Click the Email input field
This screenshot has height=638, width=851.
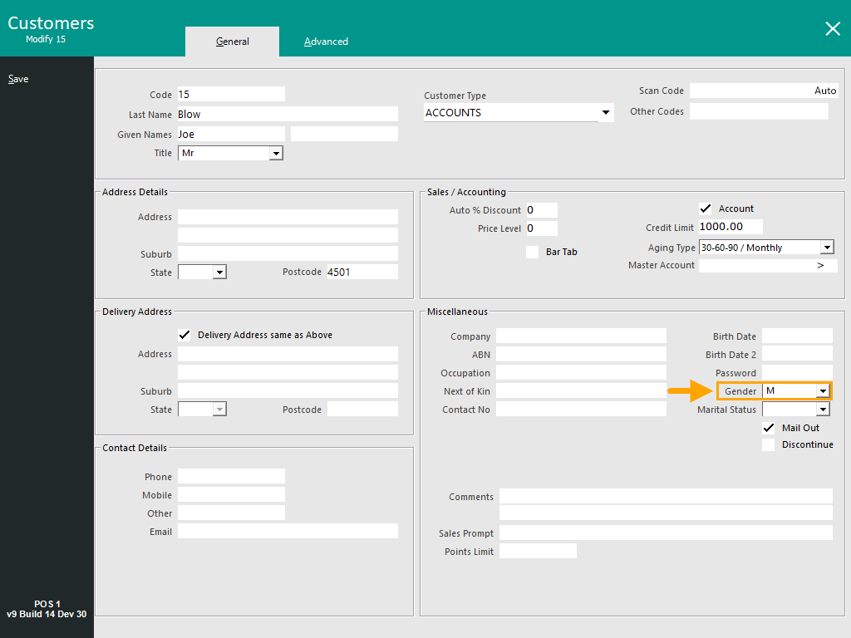pos(288,532)
